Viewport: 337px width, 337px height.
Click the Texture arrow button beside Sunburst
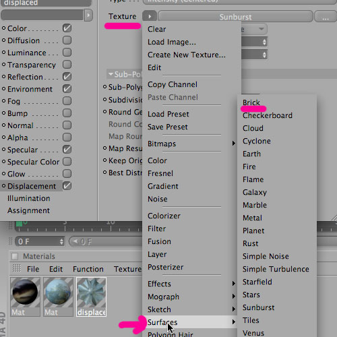(x=150, y=16)
